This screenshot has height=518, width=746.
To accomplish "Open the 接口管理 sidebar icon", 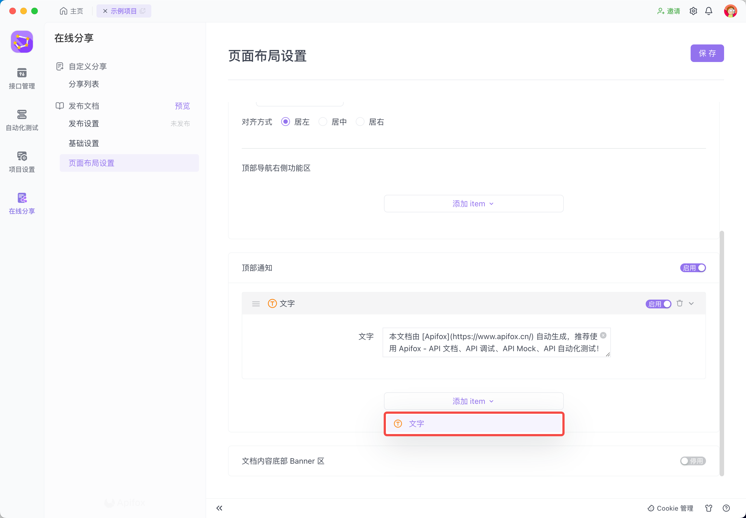I will pyautogui.click(x=22, y=78).
